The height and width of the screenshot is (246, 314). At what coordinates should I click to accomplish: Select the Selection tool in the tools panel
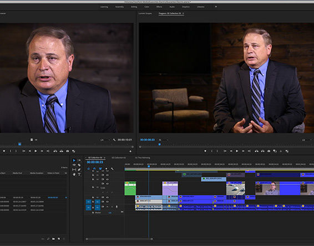pos(74,161)
